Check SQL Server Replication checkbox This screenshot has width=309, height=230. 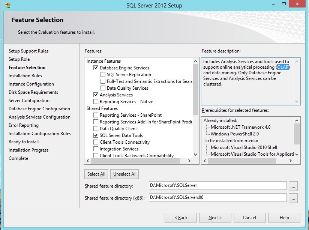[x=103, y=75]
